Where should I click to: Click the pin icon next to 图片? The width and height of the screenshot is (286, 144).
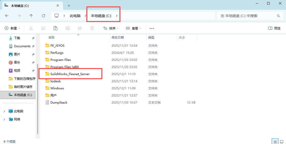pyautogui.click(x=33, y=54)
